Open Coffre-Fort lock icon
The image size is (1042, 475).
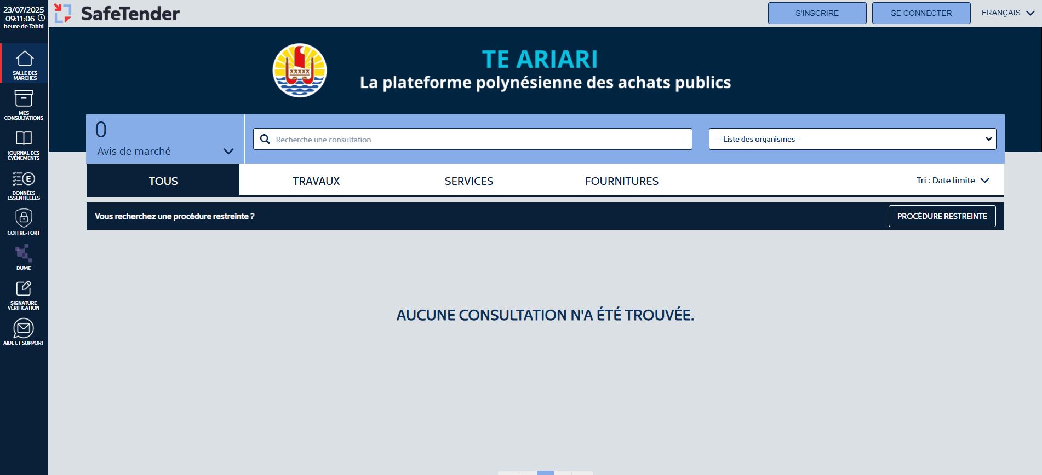tap(24, 218)
